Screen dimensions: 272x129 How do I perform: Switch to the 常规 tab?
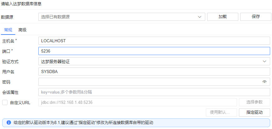[8, 30]
